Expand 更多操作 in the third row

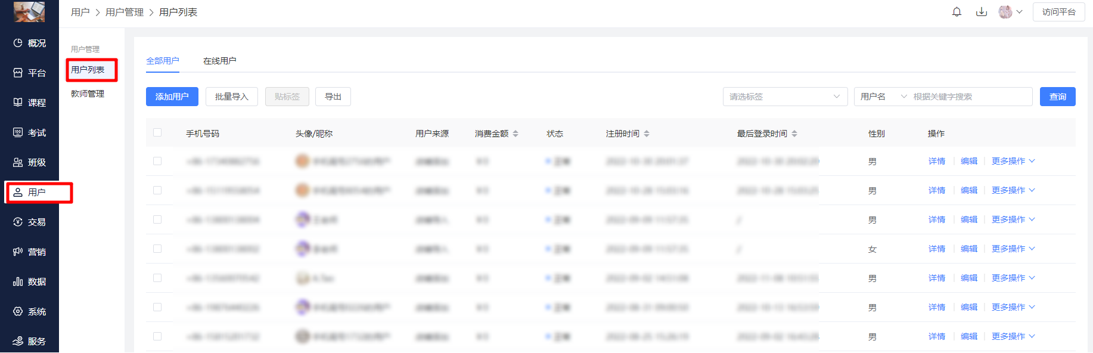[x=1013, y=219]
